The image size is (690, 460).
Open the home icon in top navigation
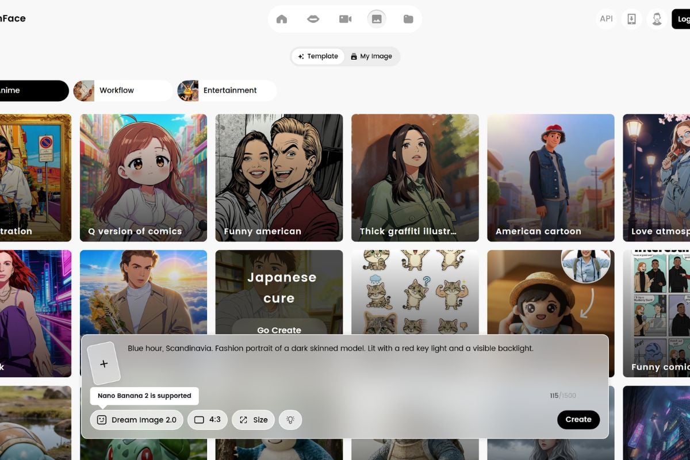coord(282,19)
